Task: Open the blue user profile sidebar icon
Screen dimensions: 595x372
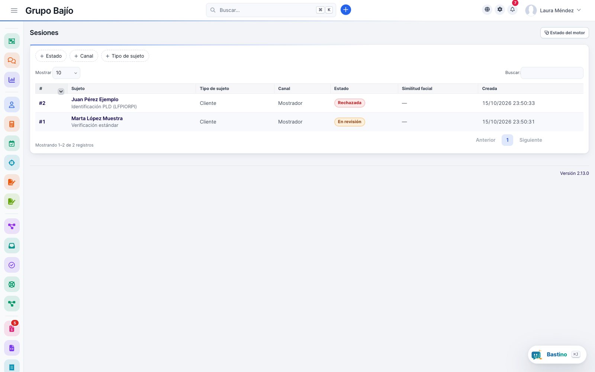Action: (12, 105)
